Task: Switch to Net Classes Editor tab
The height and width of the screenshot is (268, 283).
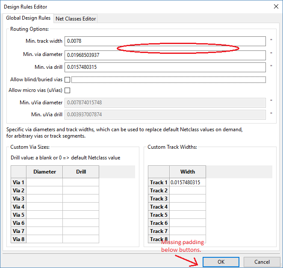Action: coord(76,19)
